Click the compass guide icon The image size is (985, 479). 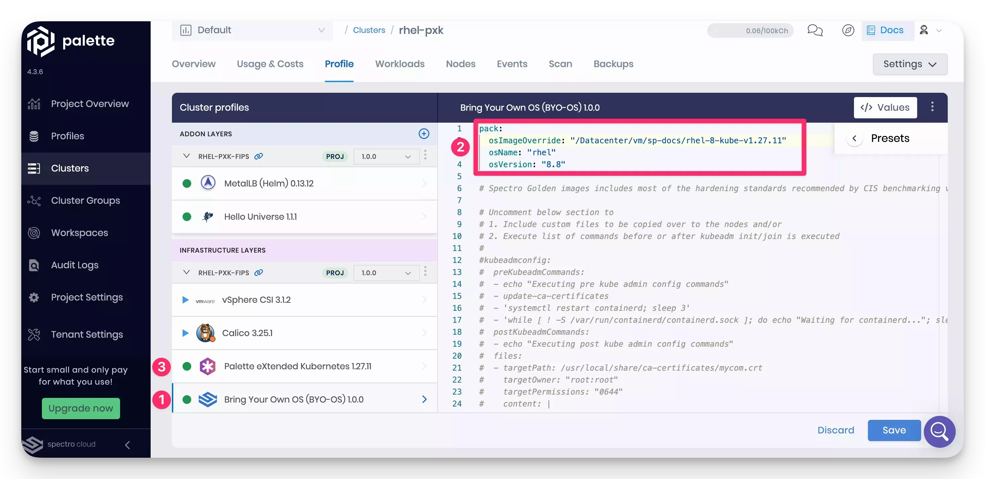click(x=848, y=30)
